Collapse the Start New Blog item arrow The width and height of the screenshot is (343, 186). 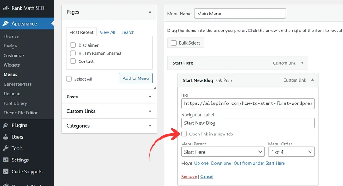[x=313, y=80]
